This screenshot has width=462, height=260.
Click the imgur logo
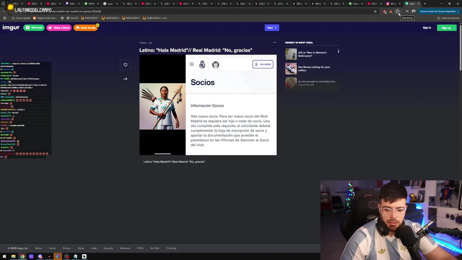coord(11,27)
